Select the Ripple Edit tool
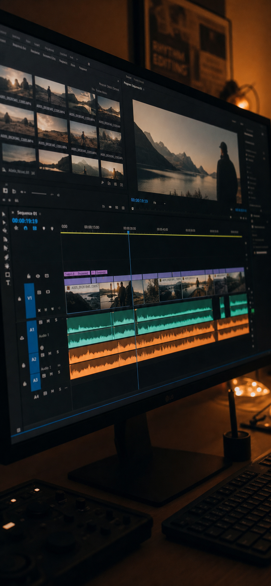The image size is (271, 586). 5,230
